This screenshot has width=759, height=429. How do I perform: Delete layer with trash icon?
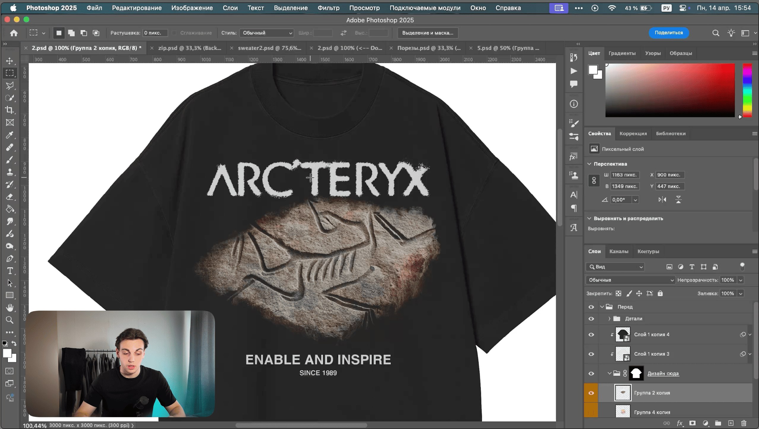tap(744, 423)
